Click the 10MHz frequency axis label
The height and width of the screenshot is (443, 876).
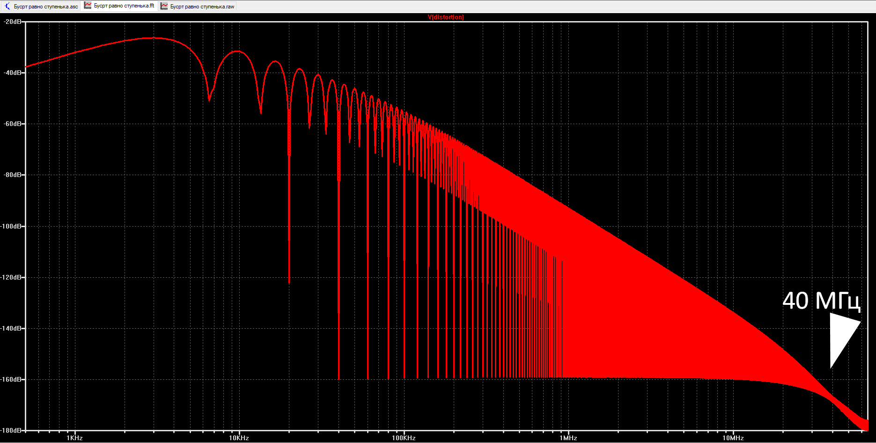(x=733, y=438)
